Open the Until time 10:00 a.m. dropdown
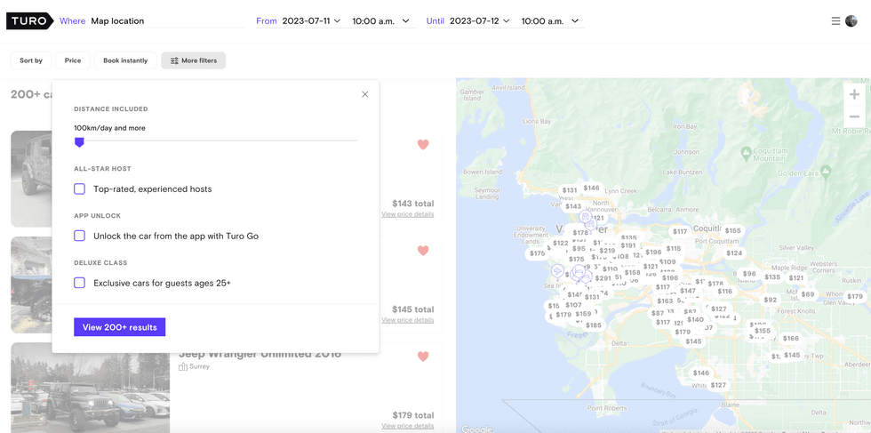871x433 pixels. point(550,21)
